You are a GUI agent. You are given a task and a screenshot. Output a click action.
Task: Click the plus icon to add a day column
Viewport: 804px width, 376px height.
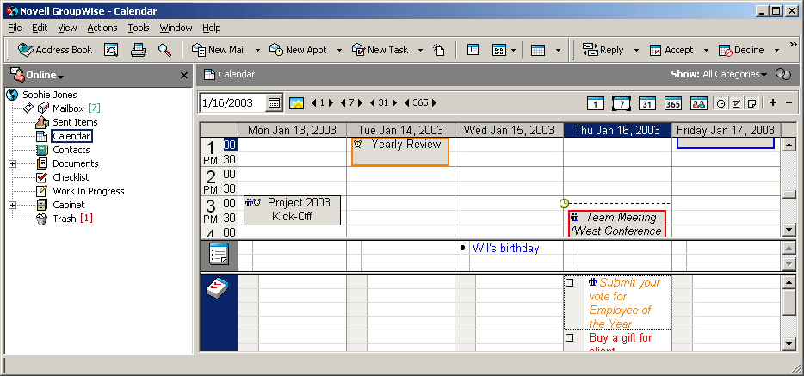(x=773, y=103)
